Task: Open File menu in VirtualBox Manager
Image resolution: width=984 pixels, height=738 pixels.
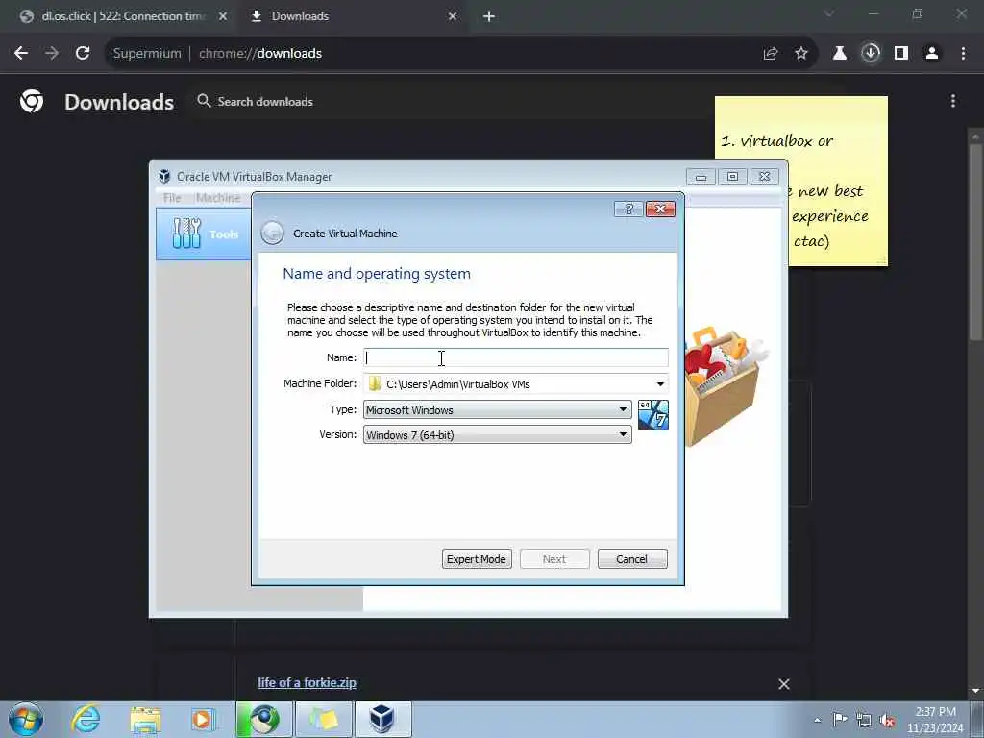Action: point(172,198)
